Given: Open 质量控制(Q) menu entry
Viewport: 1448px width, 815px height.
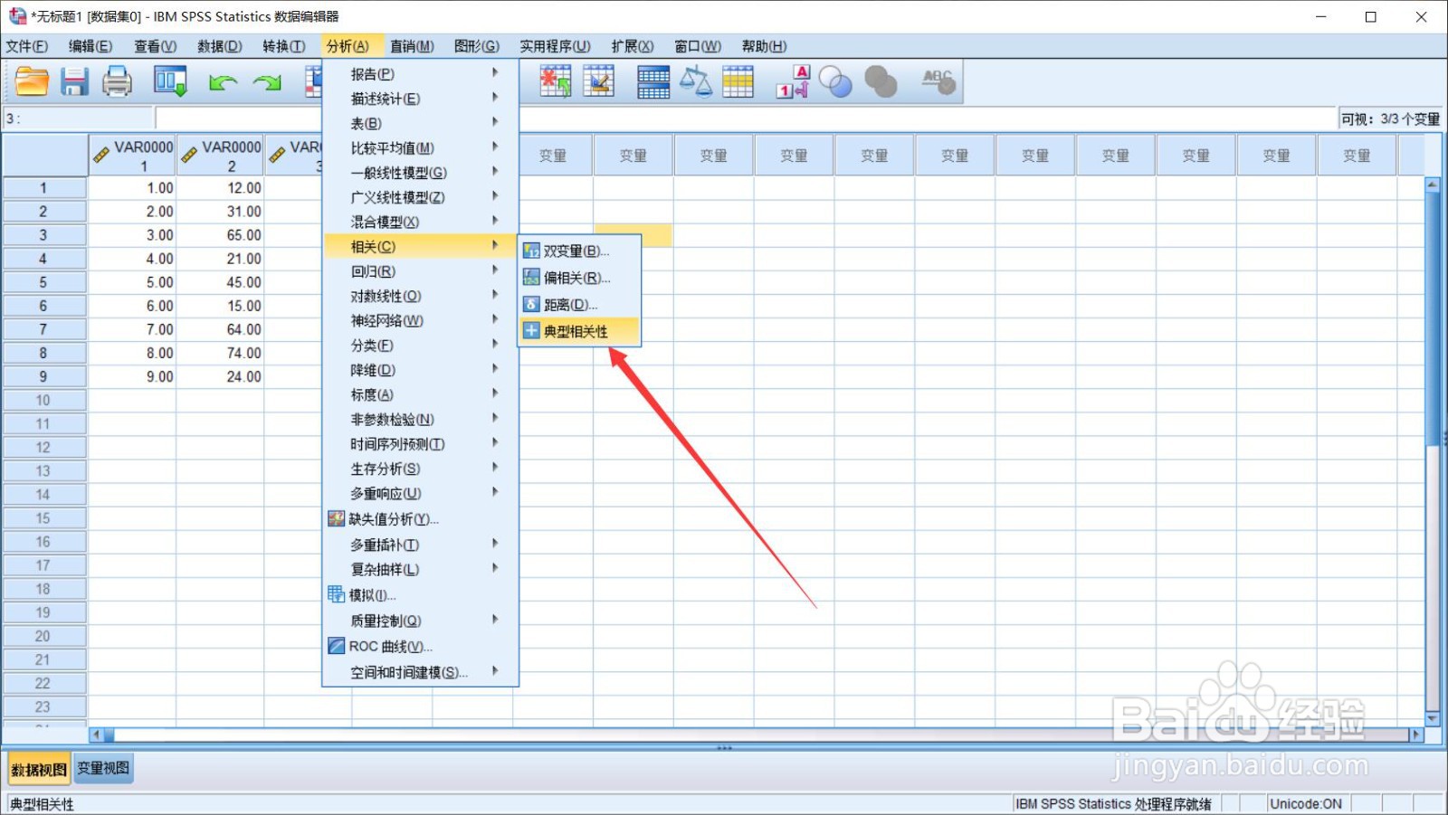Looking at the screenshot, I should pyautogui.click(x=420, y=621).
